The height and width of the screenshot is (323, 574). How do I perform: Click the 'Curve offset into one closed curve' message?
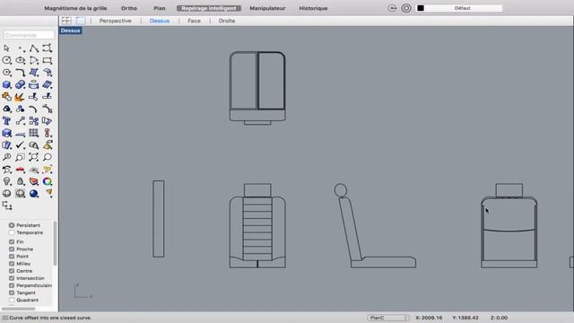click(50, 318)
